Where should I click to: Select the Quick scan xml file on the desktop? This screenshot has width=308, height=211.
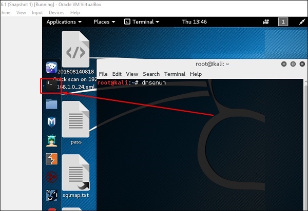pyautogui.click(x=76, y=60)
